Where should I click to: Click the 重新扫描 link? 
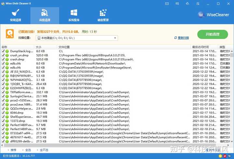(x=183, y=38)
